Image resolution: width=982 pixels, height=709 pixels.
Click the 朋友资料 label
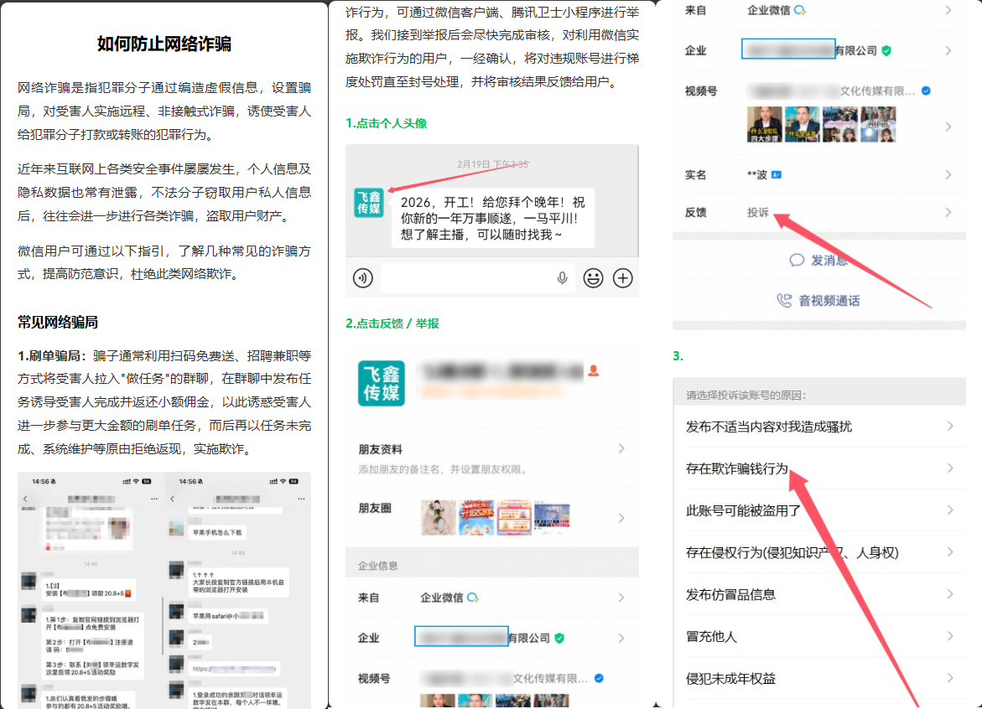[x=380, y=449]
